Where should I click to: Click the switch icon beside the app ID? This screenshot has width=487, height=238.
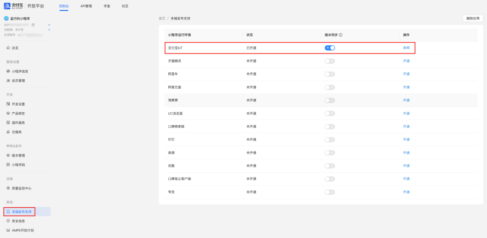(x=49, y=24)
